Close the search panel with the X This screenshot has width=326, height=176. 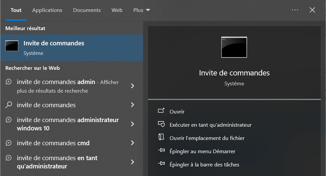312,10
